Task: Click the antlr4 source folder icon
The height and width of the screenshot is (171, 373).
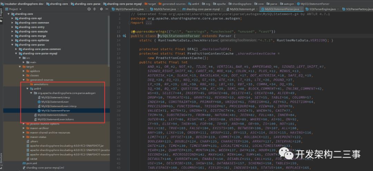Action: 32,89
